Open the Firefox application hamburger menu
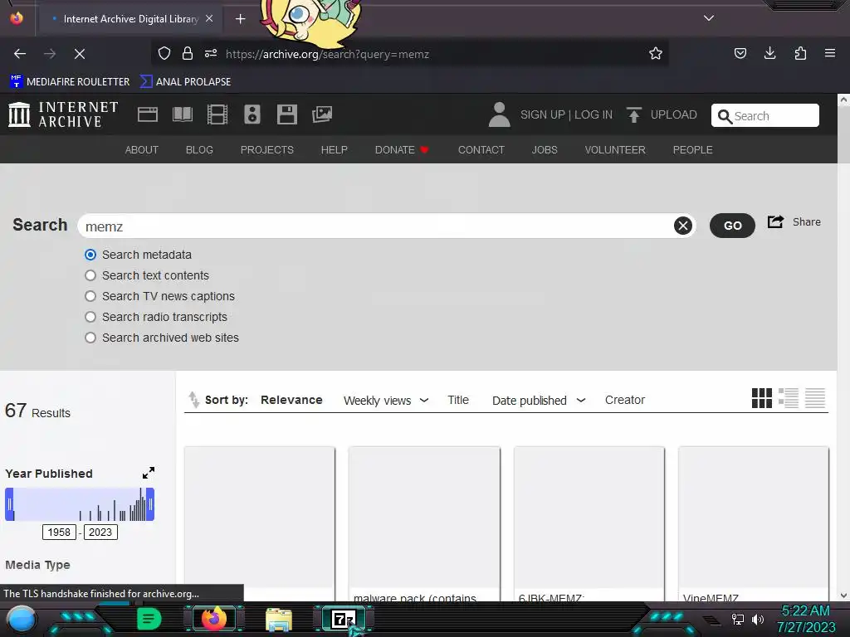 coord(830,53)
